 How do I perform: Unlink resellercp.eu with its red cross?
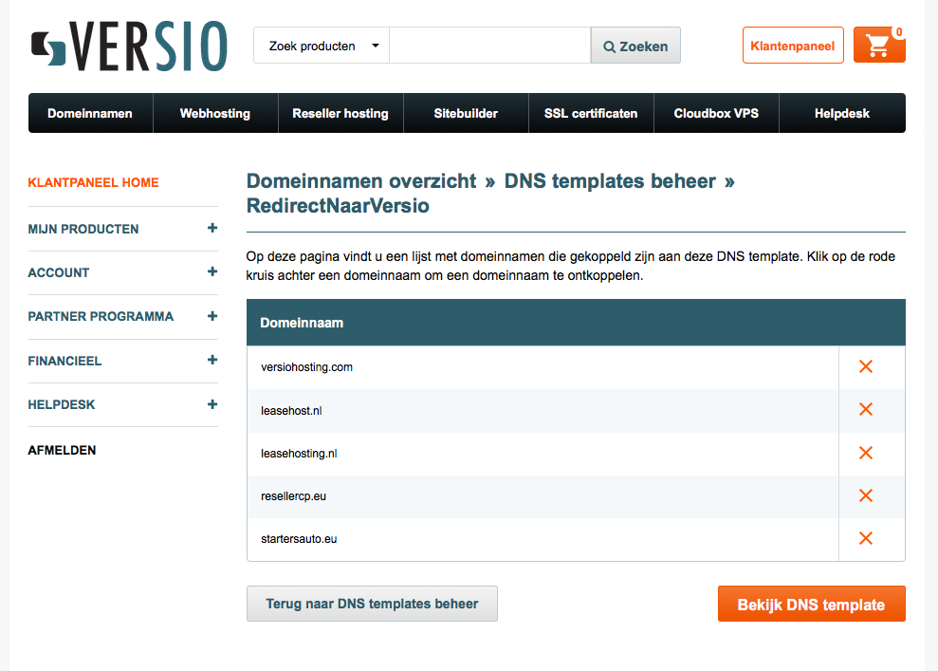tap(866, 495)
